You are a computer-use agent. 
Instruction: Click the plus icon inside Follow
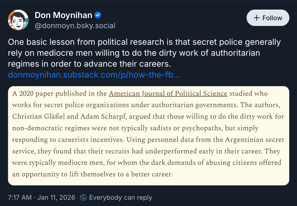point(256,18)
